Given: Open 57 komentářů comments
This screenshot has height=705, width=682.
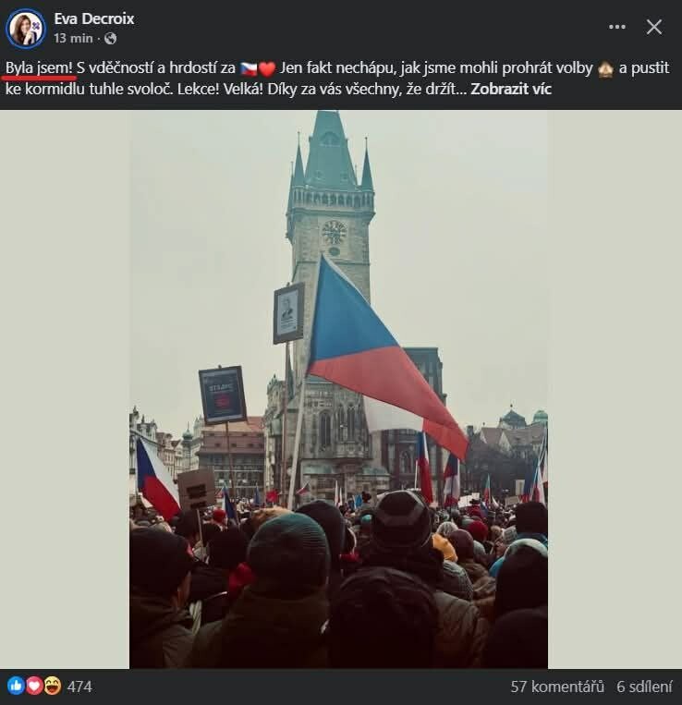Looking at the screenshot, I should 557,687.
